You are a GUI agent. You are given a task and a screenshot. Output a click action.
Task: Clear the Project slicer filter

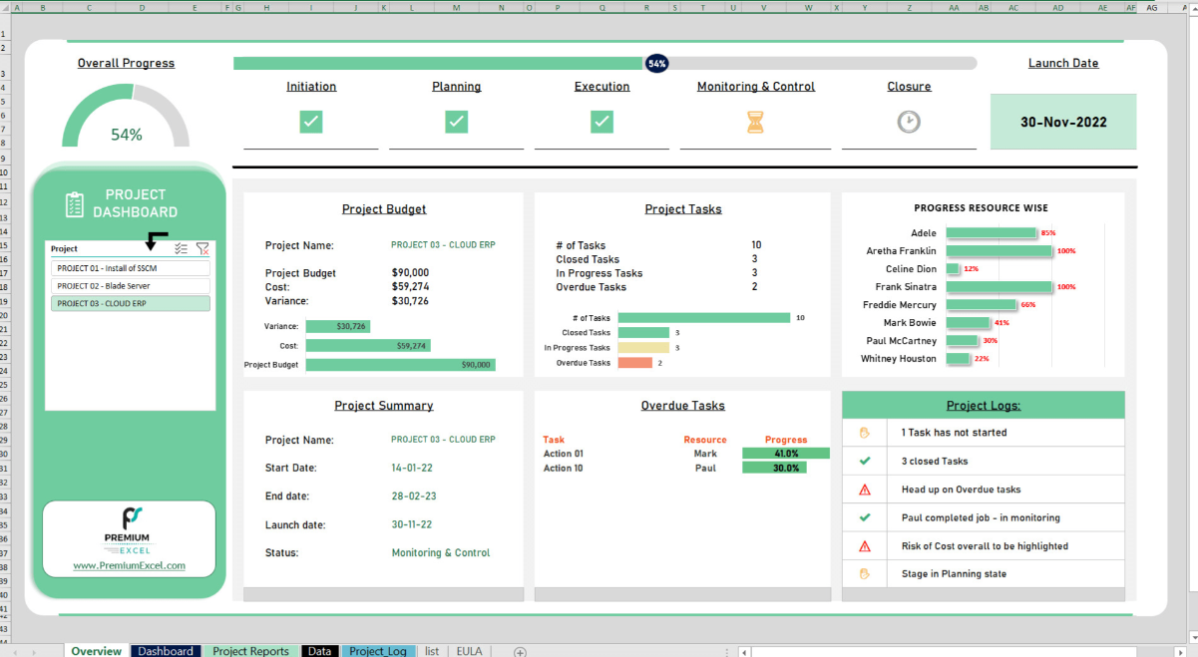202,249
